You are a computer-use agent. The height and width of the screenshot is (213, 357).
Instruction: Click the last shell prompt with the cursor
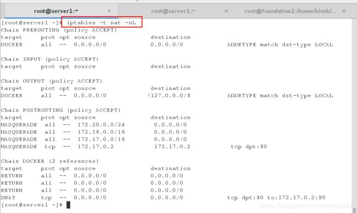(x=35, y=205)
